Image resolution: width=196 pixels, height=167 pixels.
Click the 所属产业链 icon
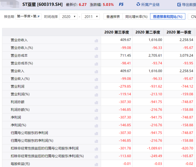point(138,5)
